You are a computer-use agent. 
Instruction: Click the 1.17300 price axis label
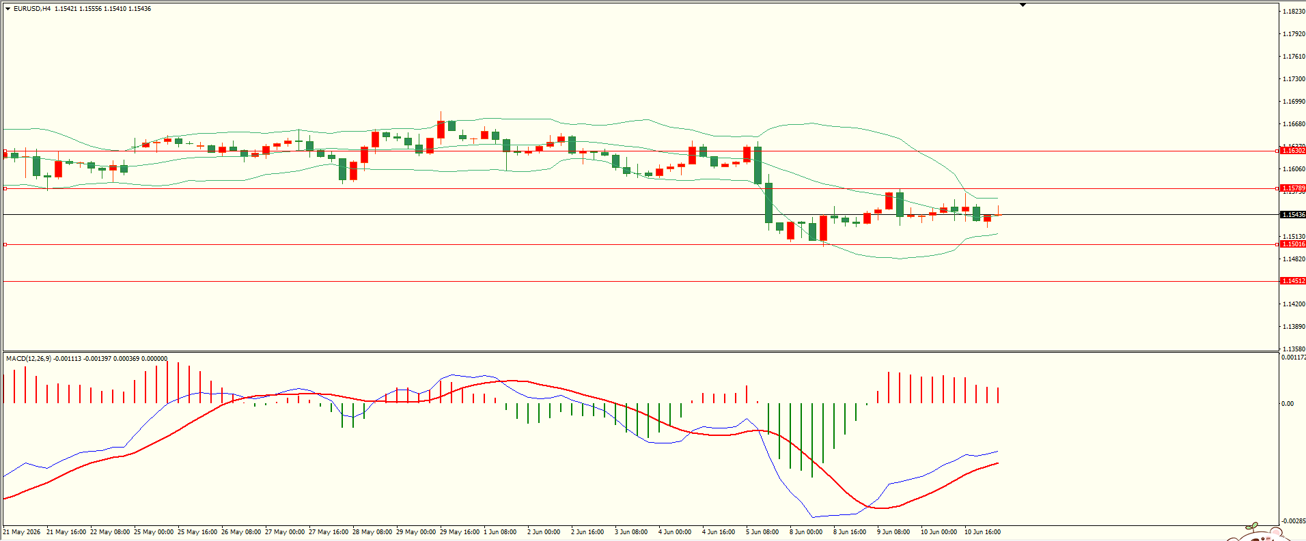(x=1294, y=79)
